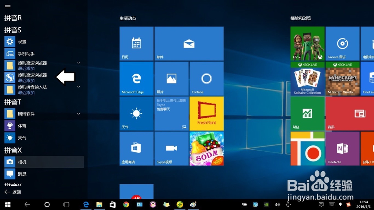The image size is (374, 210).
Task: Open the 日历 calendar tile
Action: (137, 43)
